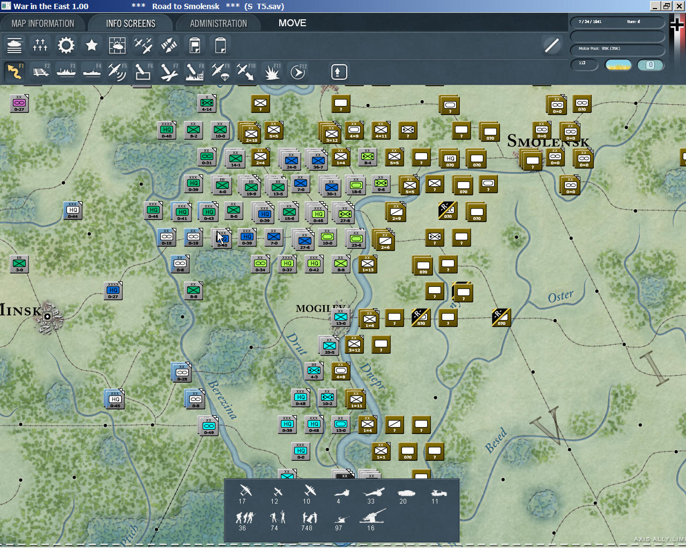Click the 112 admin points box
Viewport: 686px width, 548px height.
click(584, 65)
